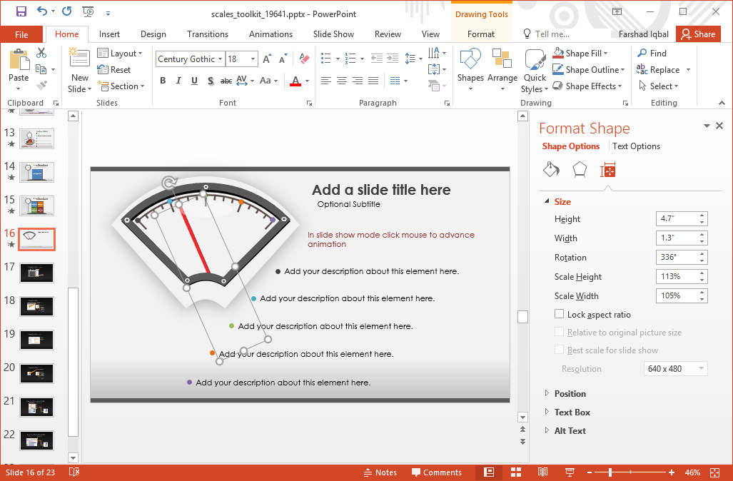Toggle bold formatting
The image size is (733, 481).
162,81
